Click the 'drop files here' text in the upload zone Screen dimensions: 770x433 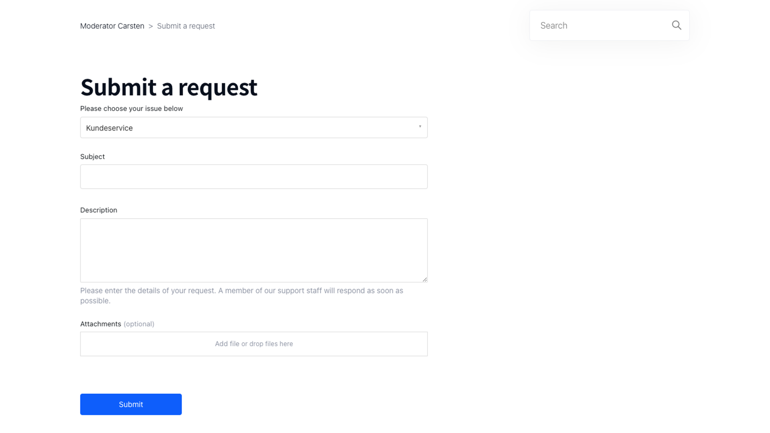point(271,344)
